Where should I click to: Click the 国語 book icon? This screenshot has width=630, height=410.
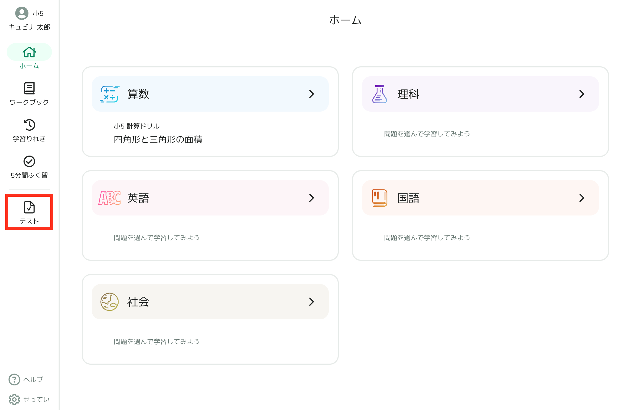coord(379,198)
